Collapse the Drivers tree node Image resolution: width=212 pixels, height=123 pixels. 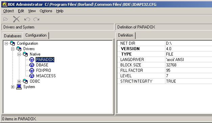(13, 49)
